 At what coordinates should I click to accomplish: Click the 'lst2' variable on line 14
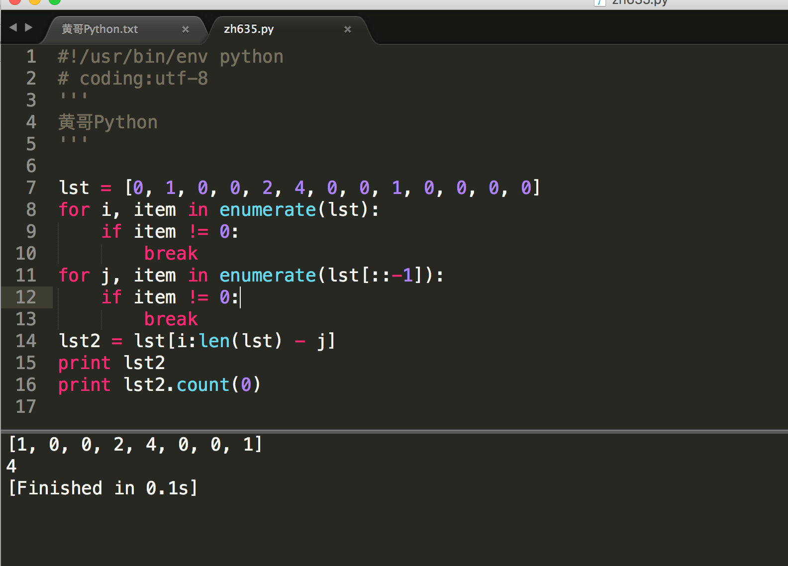(80, 341)
